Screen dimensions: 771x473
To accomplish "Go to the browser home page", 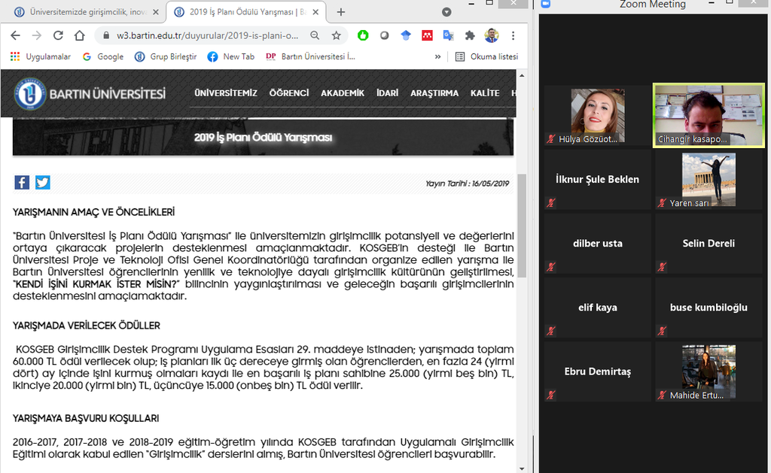I will coord(79,35).
